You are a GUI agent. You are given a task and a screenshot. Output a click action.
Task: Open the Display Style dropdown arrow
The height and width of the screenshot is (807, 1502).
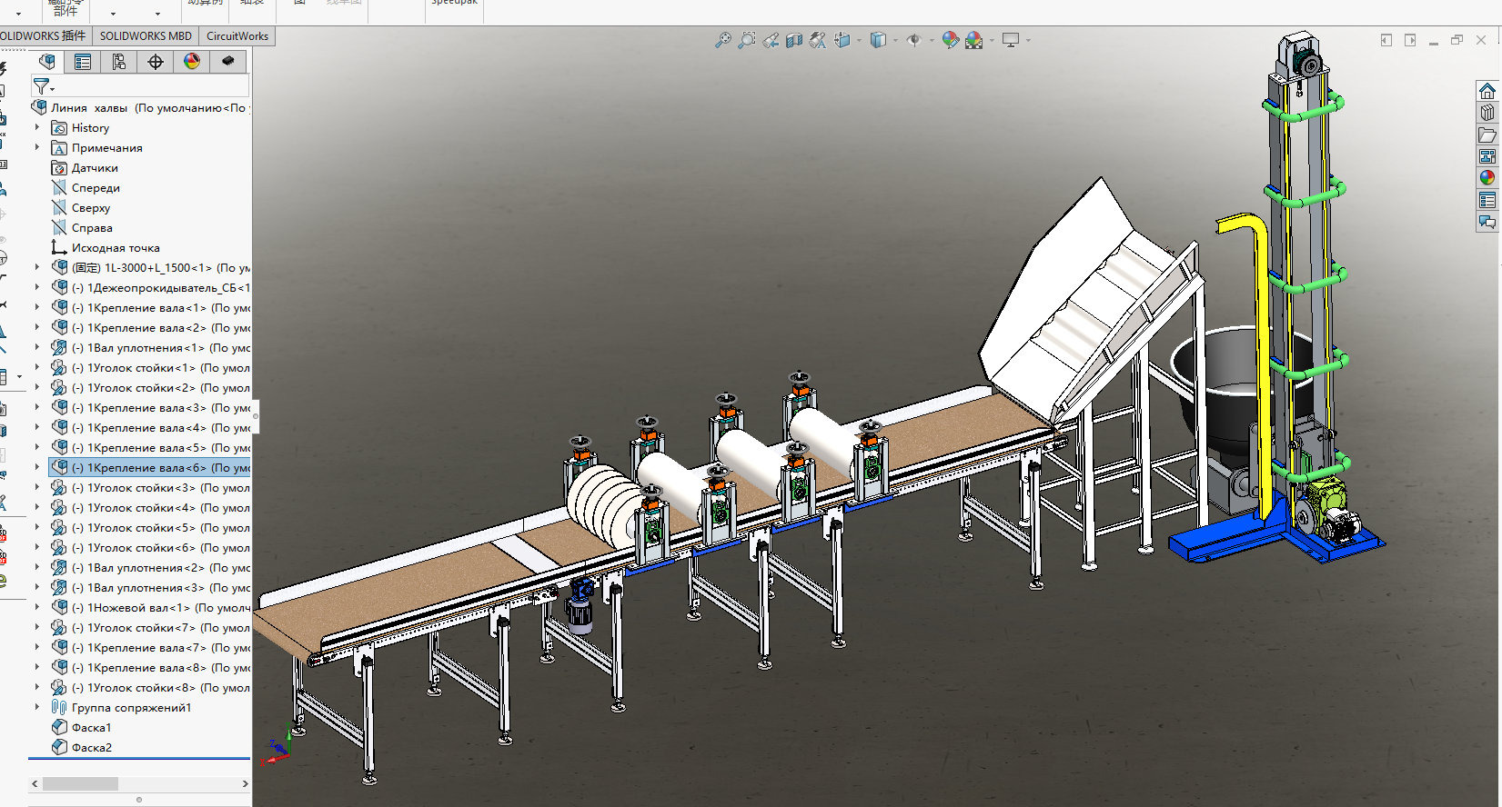(x=895, y=40)
